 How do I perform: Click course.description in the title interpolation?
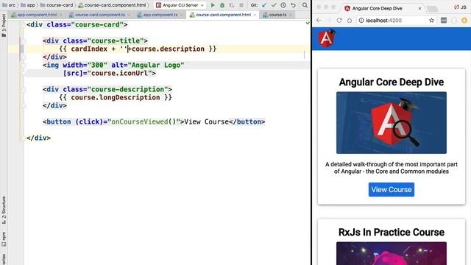coord(168,49)
